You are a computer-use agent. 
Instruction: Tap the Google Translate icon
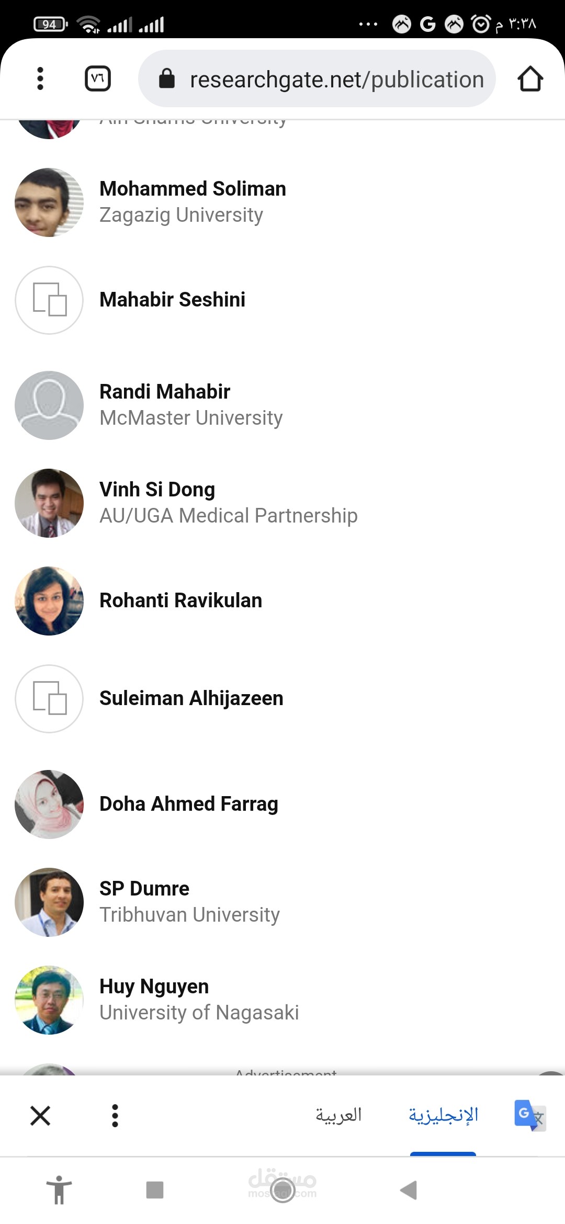(529, 1115)
